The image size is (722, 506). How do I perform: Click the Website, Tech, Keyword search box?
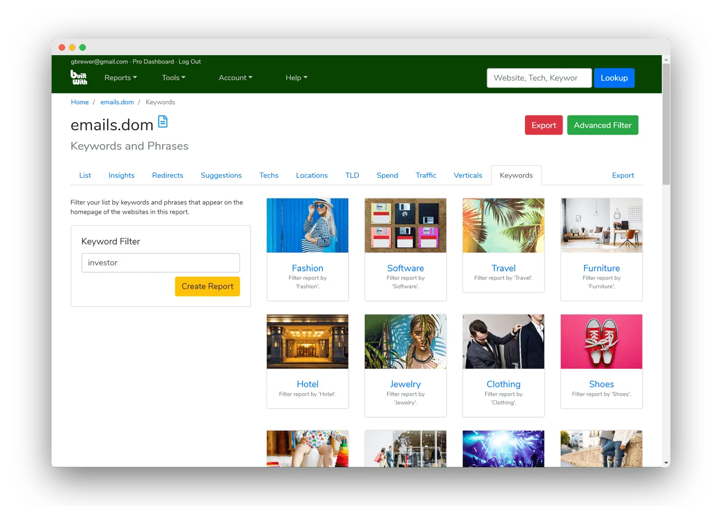tap(538, 78)
